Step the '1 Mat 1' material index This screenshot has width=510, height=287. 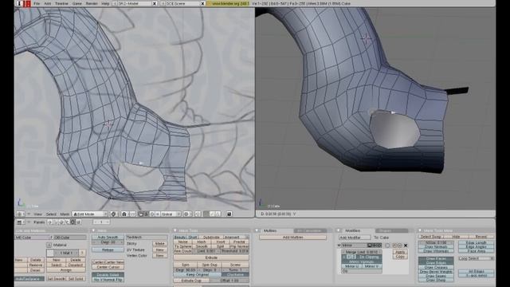[66, 253]
